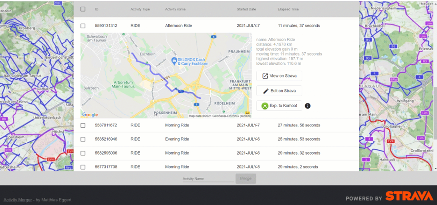Check the box for activity 5590131312
The image size is (437, 205).
click(x=83, y=26)
